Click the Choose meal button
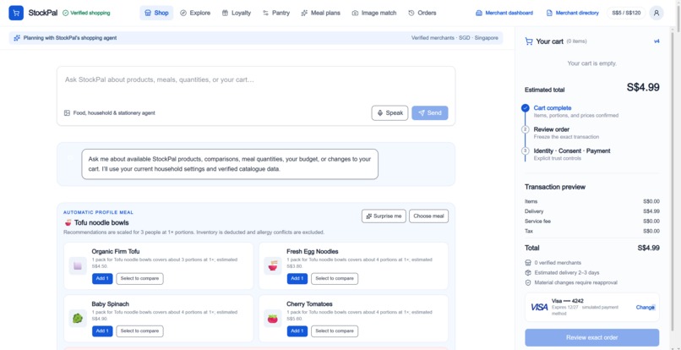Image resolution: width=681 pixels, height=350 pixels. (428, 216)
